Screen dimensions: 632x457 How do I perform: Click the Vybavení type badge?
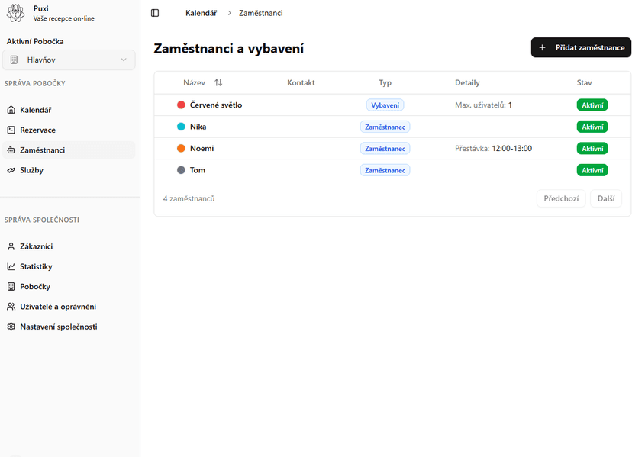(x=385, y=105)
